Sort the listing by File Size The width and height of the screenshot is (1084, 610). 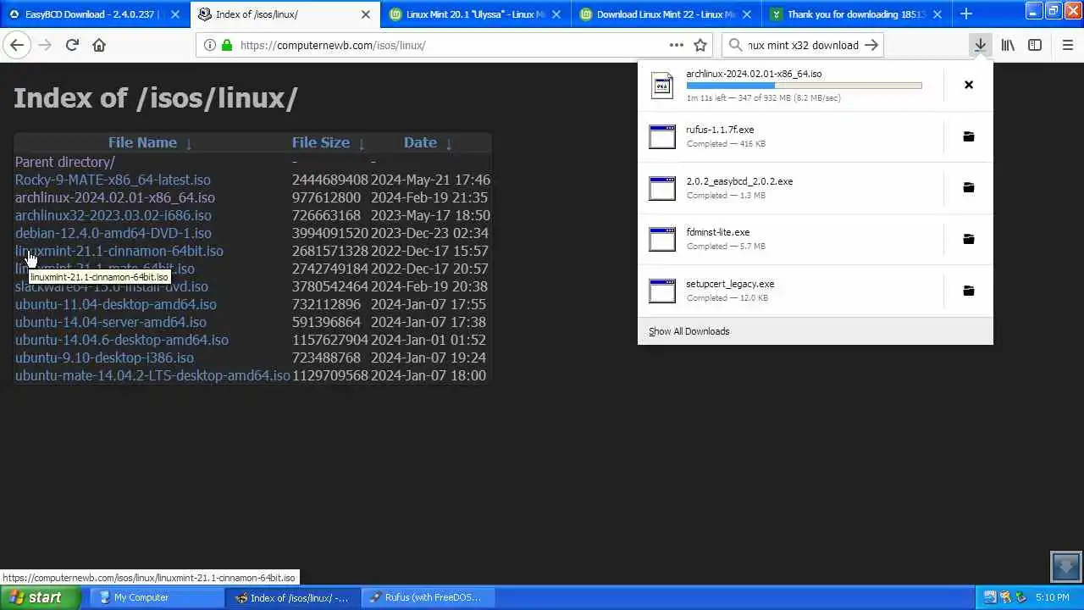coord(320,142)
